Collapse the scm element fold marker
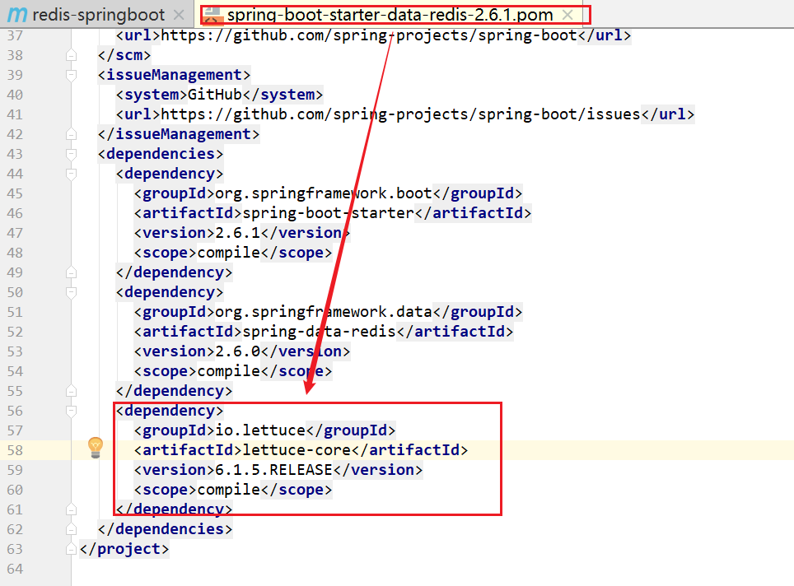The width and height of the screenshot is (794, 586). click(71, 54)
